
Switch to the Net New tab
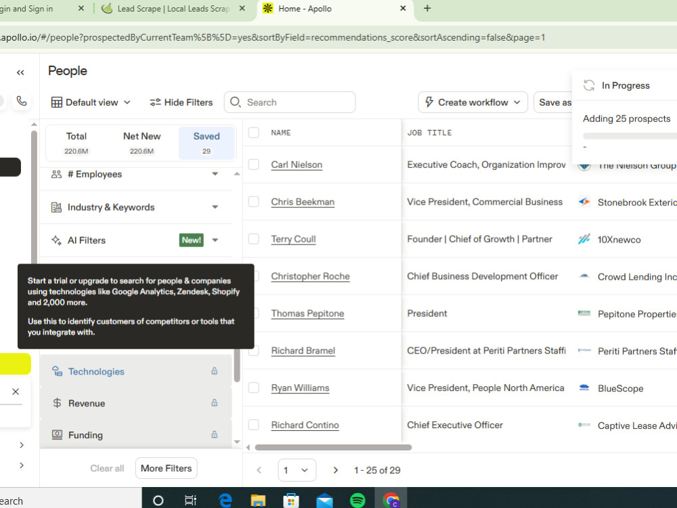(141, 143)
